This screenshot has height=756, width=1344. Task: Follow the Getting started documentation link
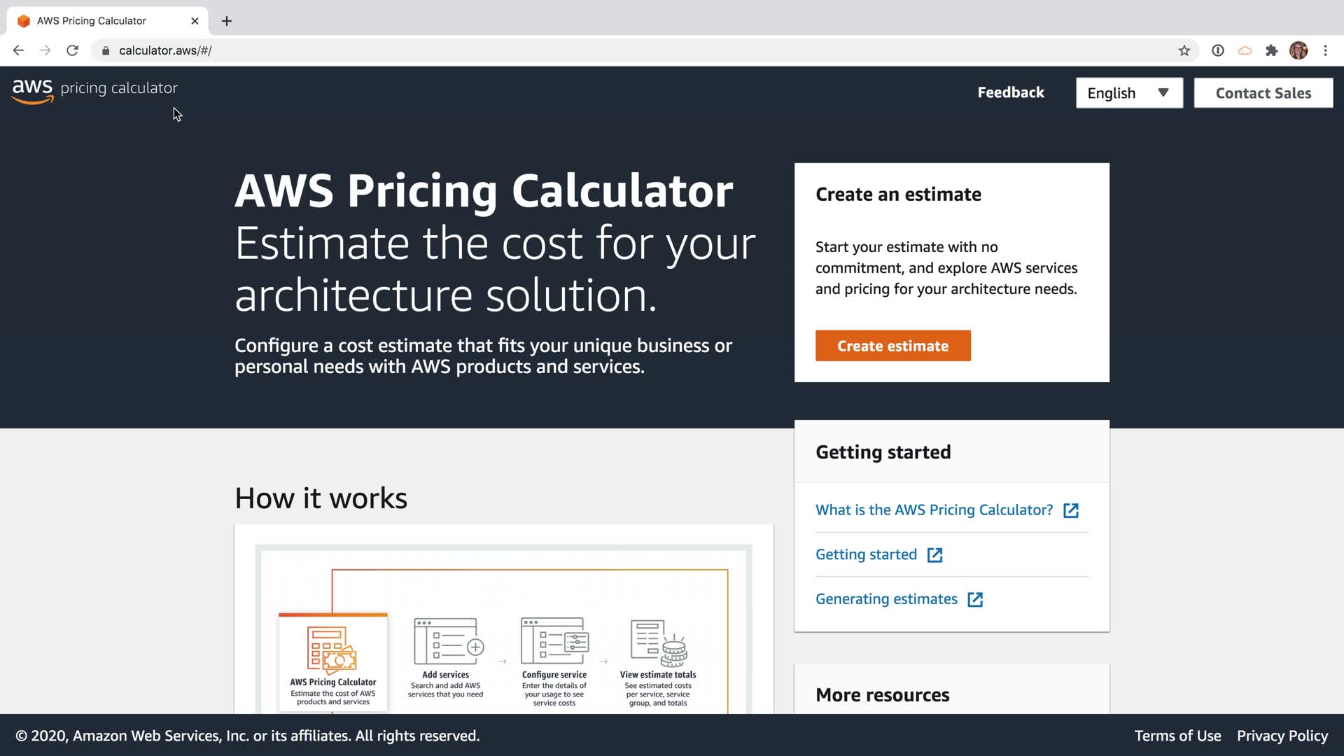point(866,554)
